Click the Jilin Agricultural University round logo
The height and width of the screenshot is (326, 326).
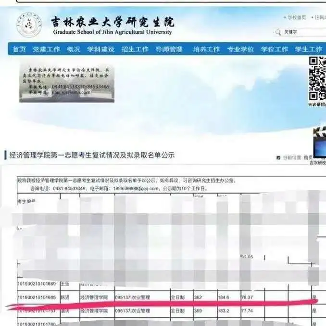click(29, 25)
